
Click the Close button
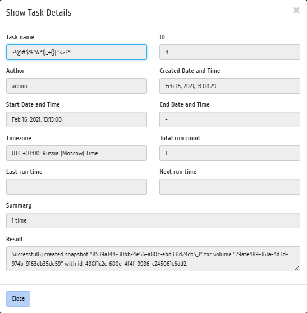(18, 299)
